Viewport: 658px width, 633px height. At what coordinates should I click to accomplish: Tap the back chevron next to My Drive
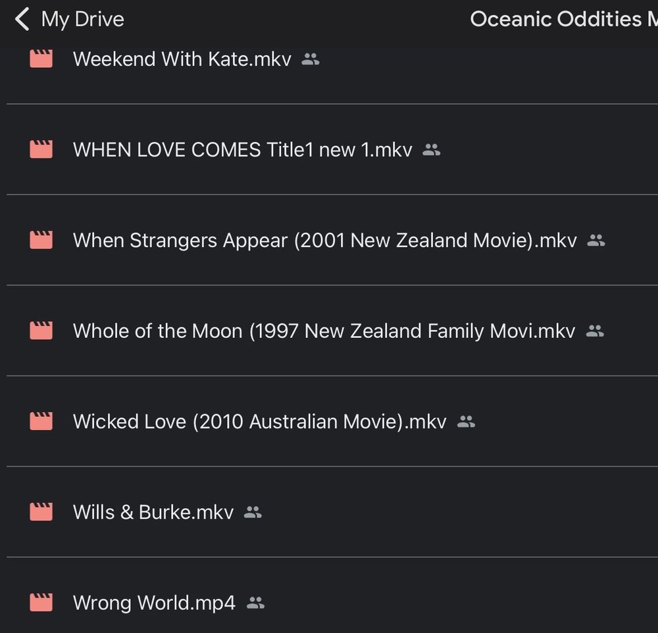(22, 19)
